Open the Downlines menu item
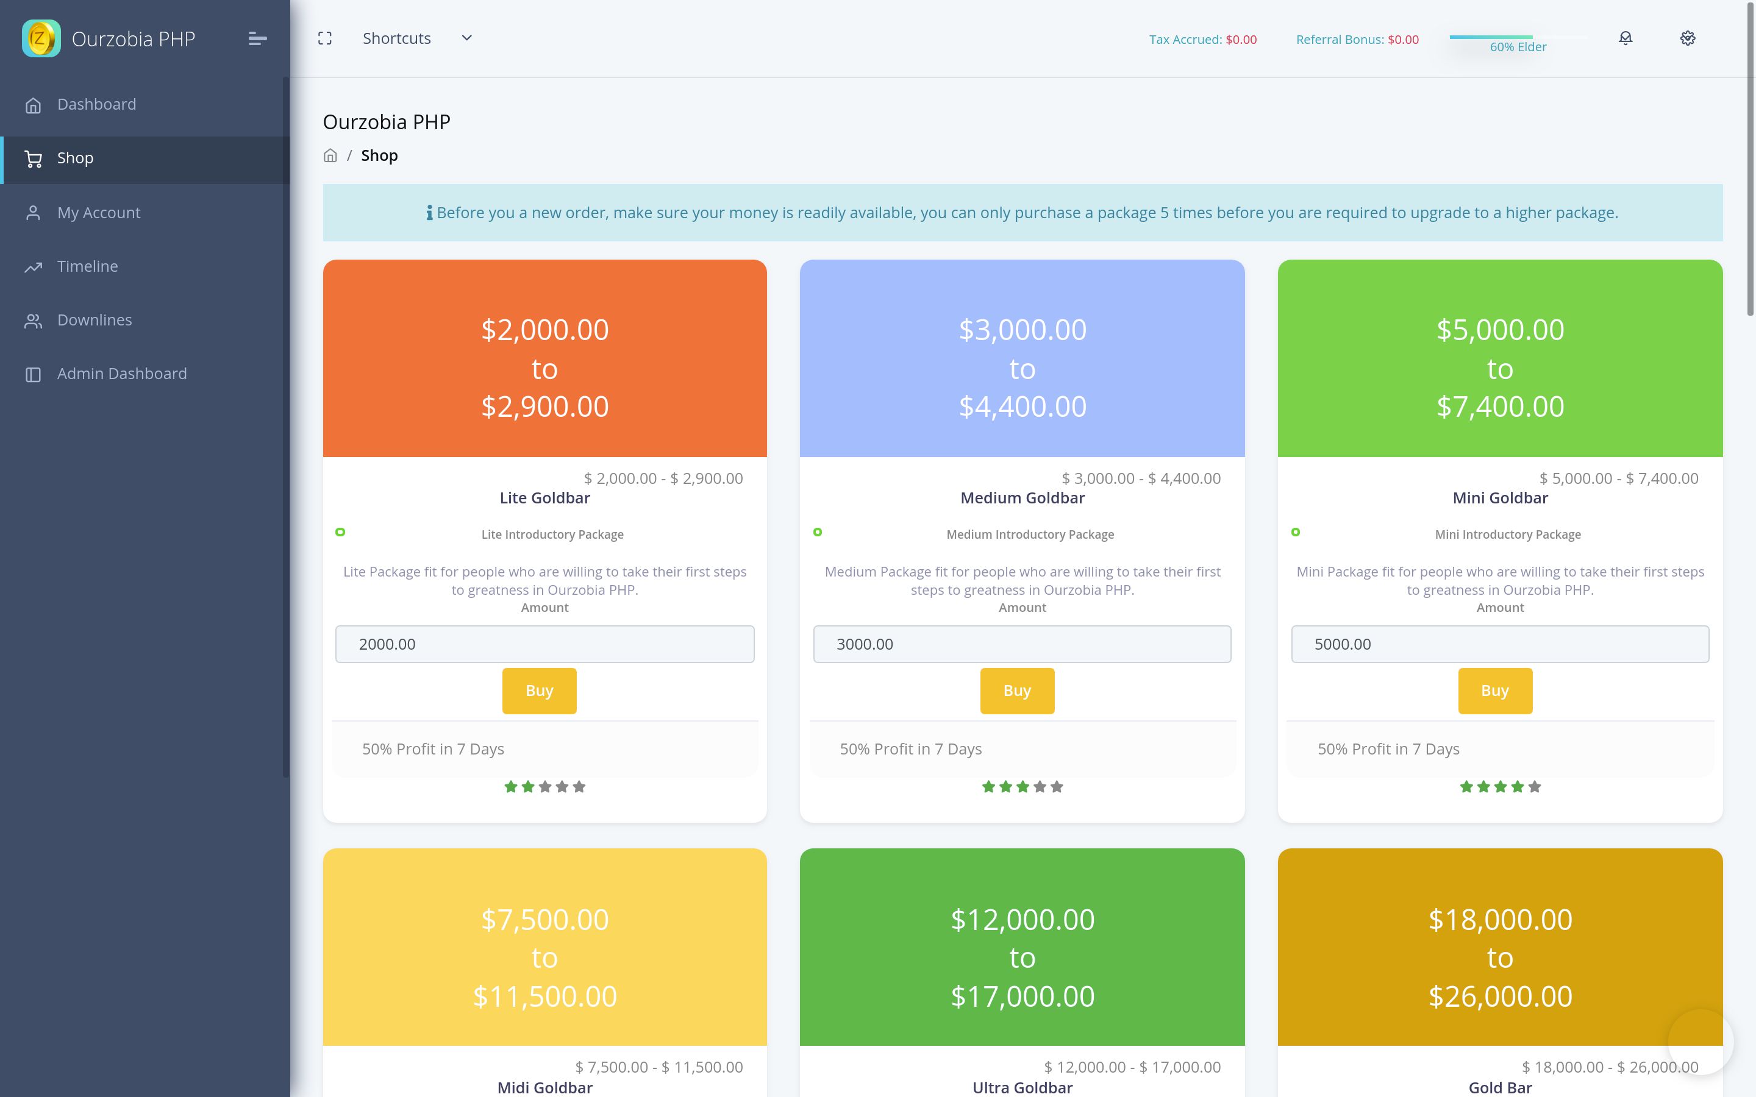Image resolution: width=1756 pixels, height=1097 pixels. point(95,320)
